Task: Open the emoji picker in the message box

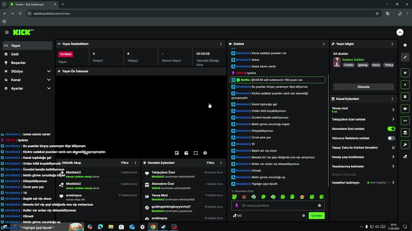Action: [320, 206]
